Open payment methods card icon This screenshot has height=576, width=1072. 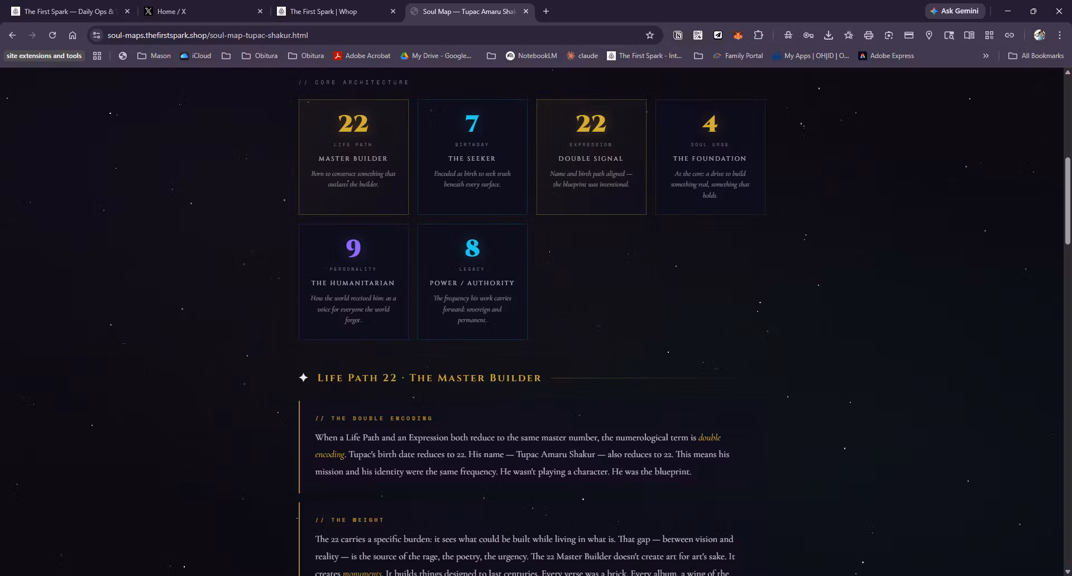point(909,35)
